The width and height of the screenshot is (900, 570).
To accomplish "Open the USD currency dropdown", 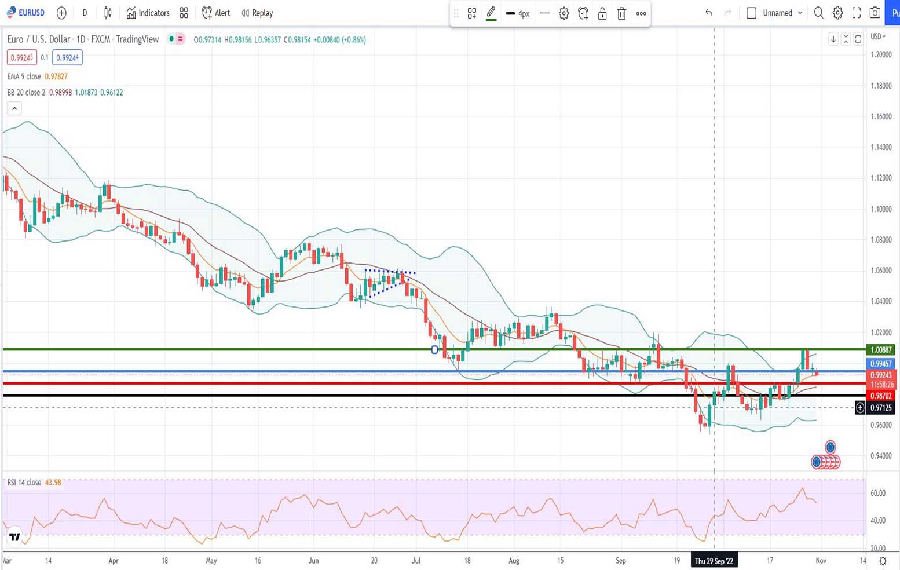I will click(878, 36).
